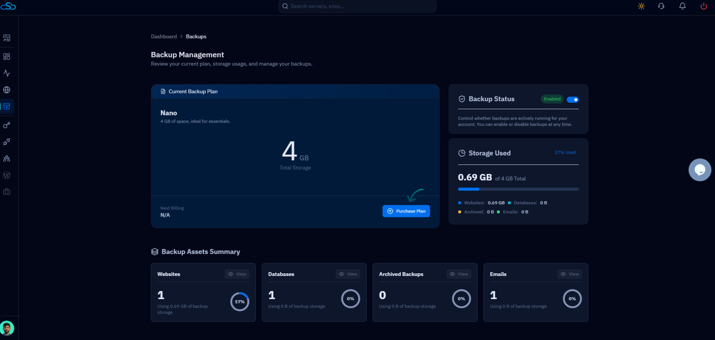Click the Backups breadcrumb
715x340 pixels.
(x=196, y=36)
